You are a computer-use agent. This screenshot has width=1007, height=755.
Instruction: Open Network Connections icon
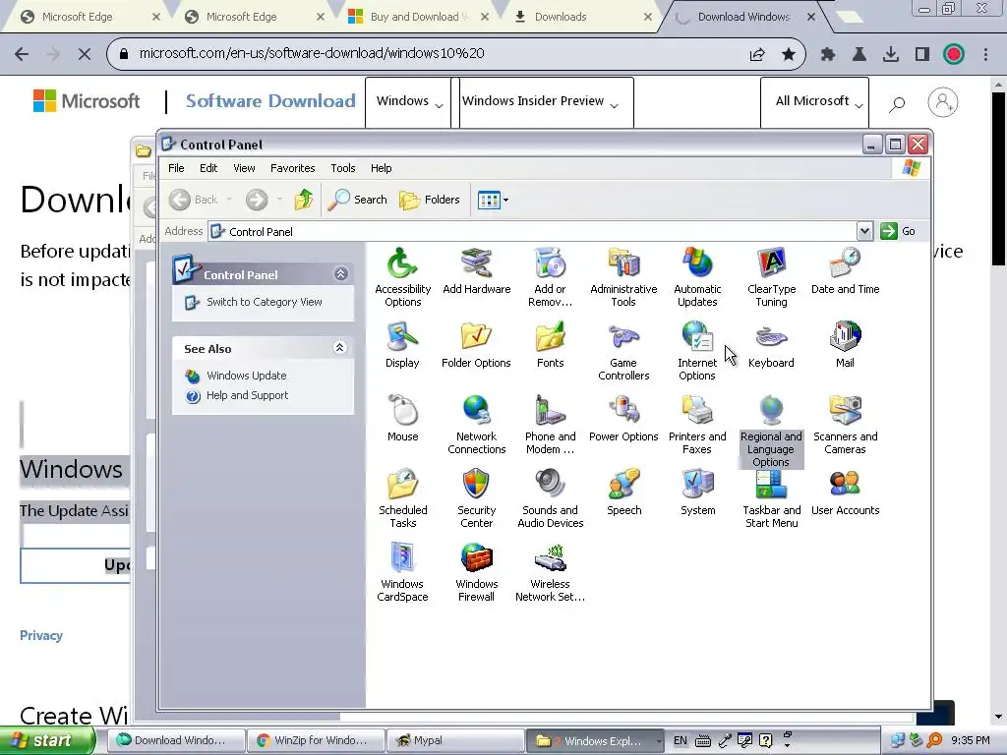[x=477, y=426]
